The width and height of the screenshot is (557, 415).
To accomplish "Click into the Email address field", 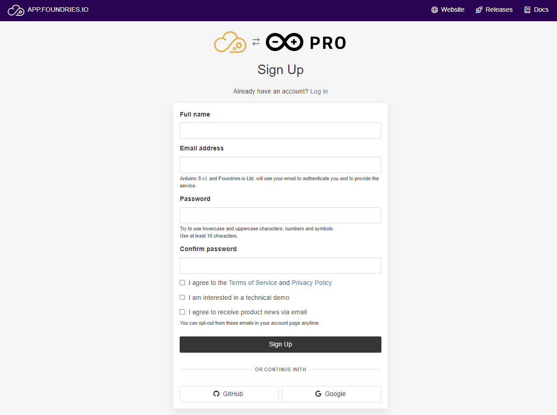I will pyautogui.click(x=280, y=165).
